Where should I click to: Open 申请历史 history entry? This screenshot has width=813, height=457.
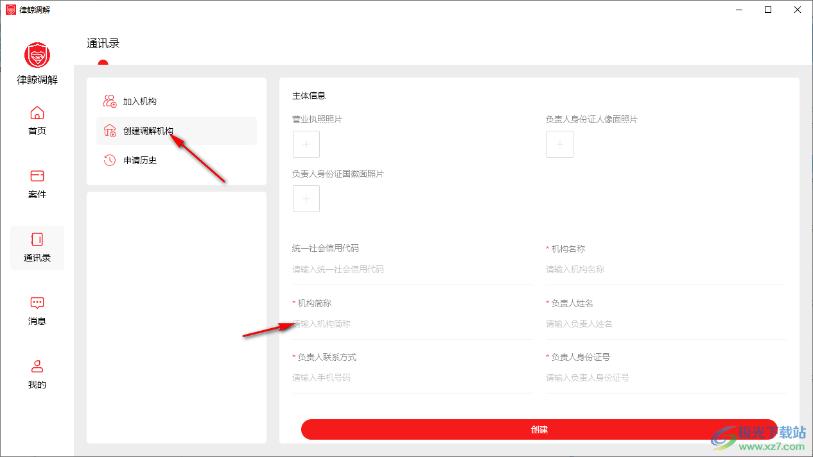[x=139, y=160]
